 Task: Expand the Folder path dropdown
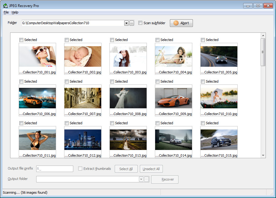point(126,23)
